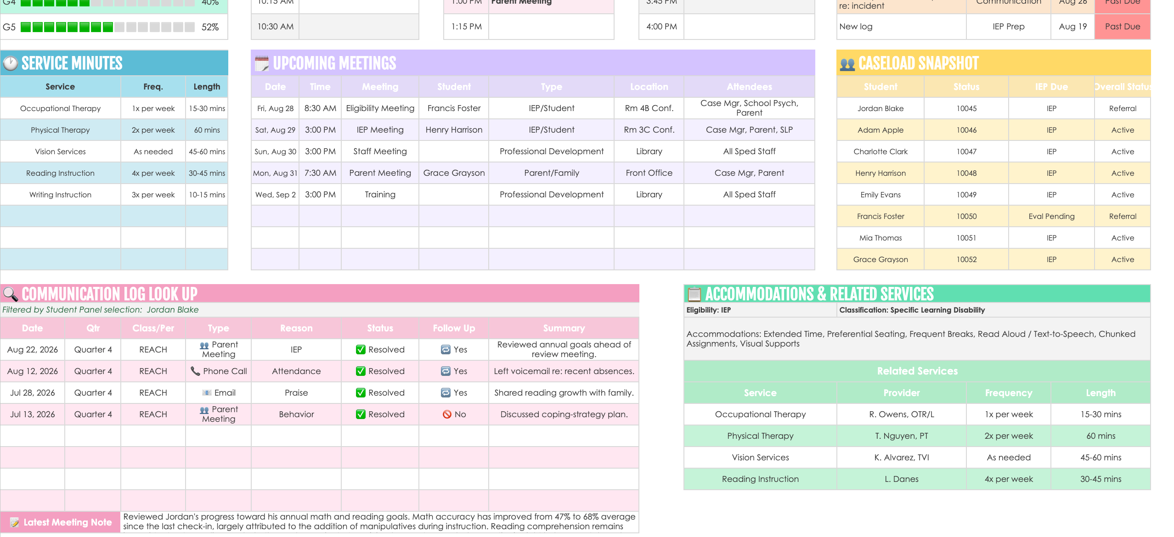Click green Resolved check for Aug 12 log

[x=361, y=371]
